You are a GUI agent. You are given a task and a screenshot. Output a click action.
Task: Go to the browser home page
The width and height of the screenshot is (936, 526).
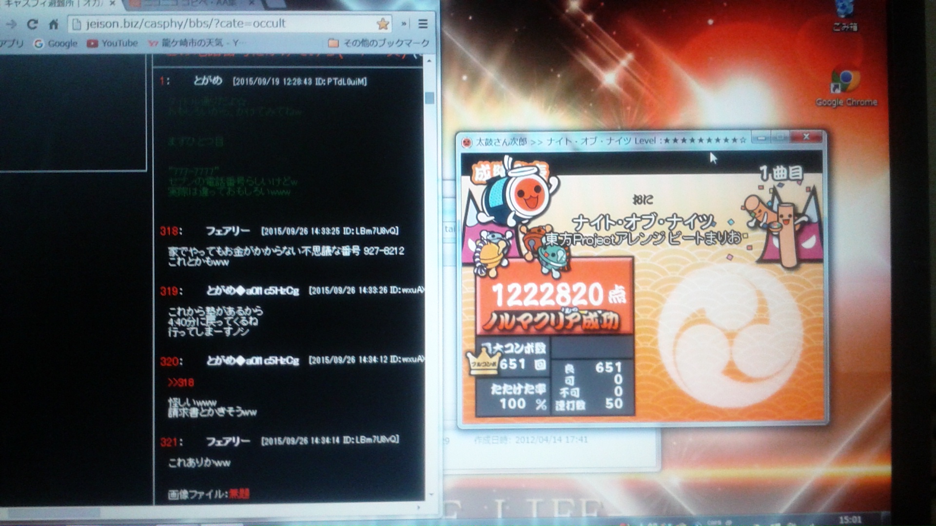[x=54, y=24]
